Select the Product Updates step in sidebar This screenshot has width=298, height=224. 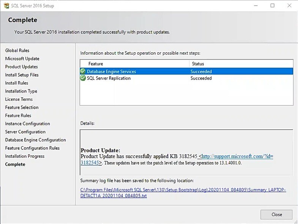pyautogui.click(x=22, y=67)
